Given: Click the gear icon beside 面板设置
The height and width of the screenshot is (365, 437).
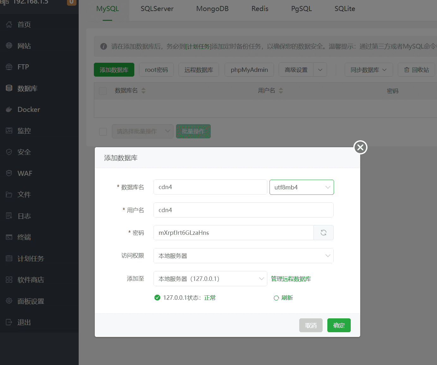Looking at the screenshot, I should (9, 301).
